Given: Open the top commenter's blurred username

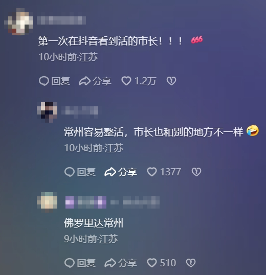Looking at the screenshot, I should 61,20.
